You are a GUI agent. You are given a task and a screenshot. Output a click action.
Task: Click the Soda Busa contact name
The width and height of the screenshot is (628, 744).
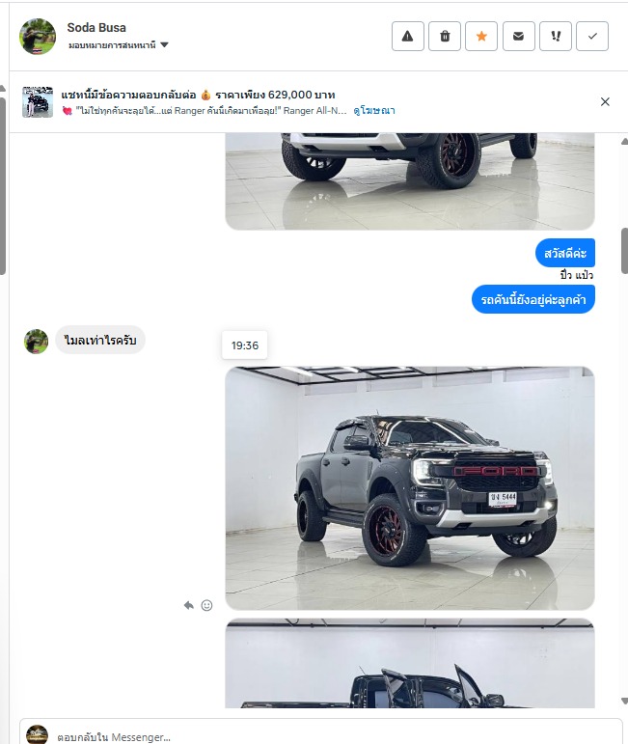point(96,28)
